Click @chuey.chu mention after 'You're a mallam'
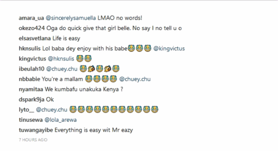 click(135, 79)
